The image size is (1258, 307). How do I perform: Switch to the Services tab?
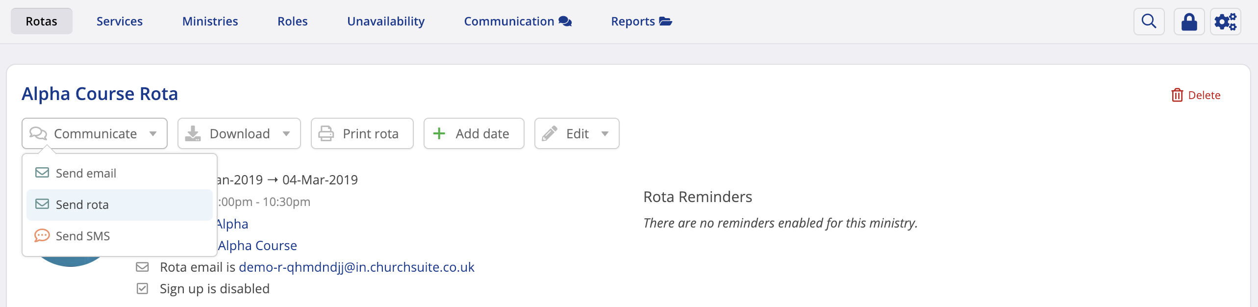click(119, 22)
